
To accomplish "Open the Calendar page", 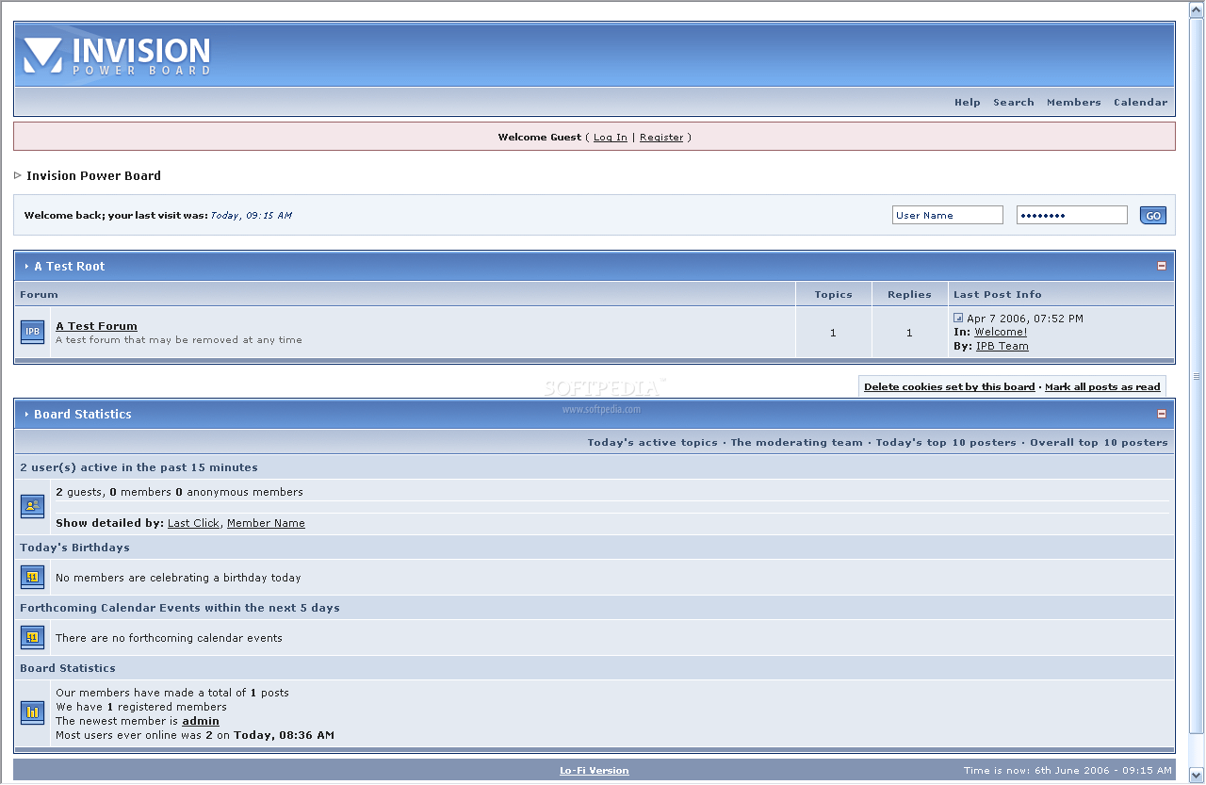I will coord(1140,102).
